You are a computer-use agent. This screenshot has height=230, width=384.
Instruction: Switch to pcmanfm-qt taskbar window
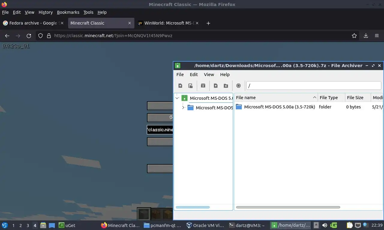162,225
